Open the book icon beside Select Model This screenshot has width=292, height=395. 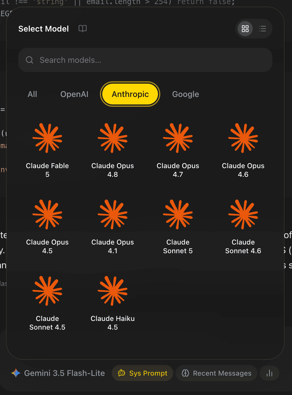coord(83,28)
